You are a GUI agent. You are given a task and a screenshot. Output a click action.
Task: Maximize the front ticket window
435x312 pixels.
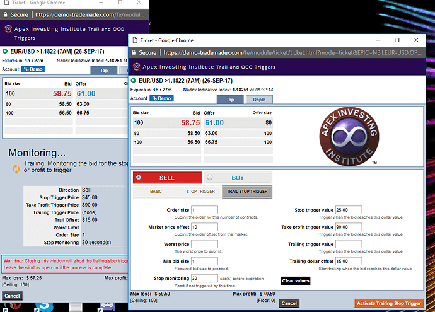coord(397,40)
